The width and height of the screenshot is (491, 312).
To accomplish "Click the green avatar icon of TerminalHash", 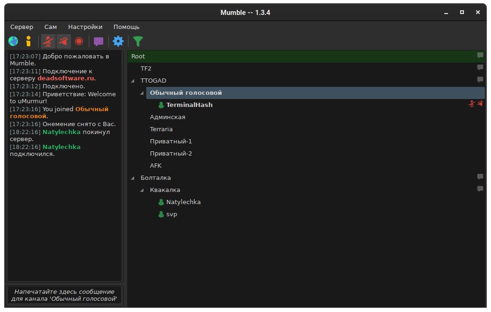I will click(x=161, y=105).
